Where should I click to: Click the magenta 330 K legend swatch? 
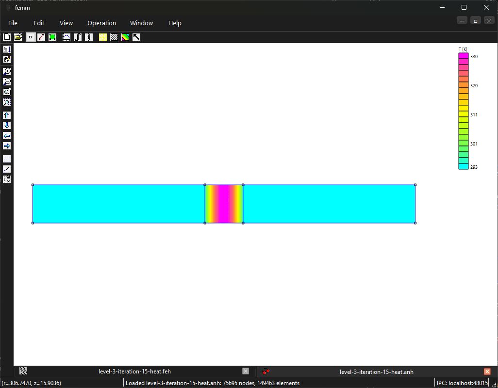(x=464, y=56)
